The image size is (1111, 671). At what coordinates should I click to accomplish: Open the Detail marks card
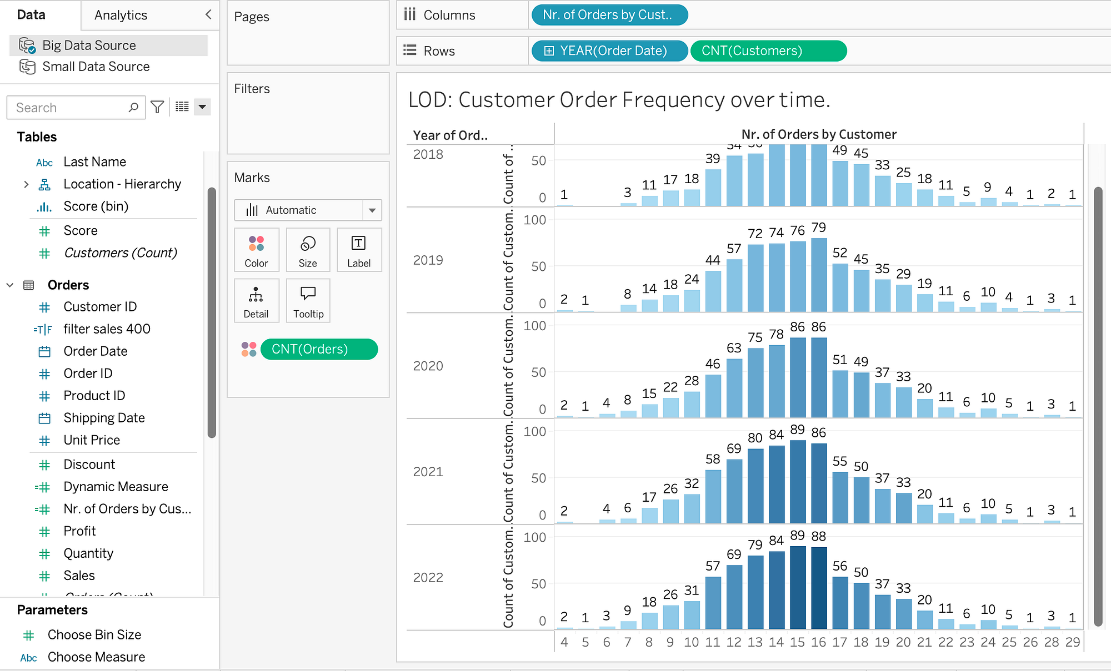point(256,301)
